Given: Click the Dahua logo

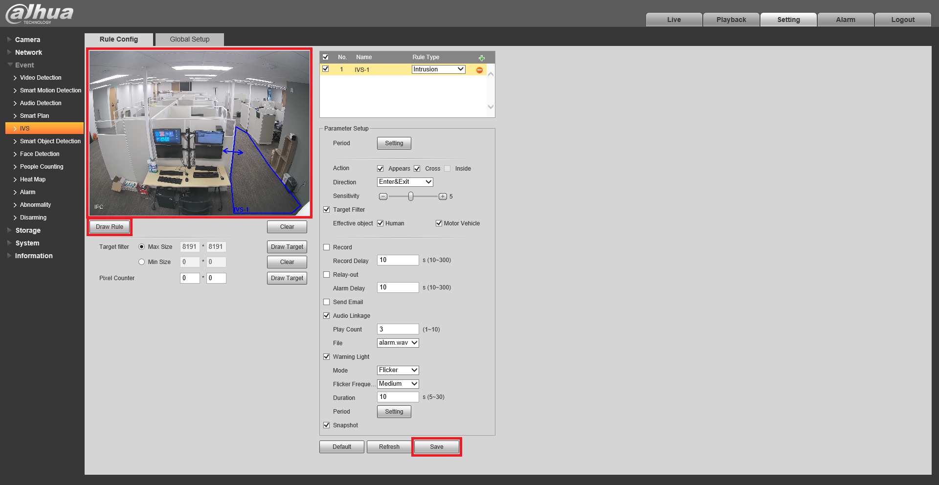Looking at the screenshot, I should pos(39,14).
